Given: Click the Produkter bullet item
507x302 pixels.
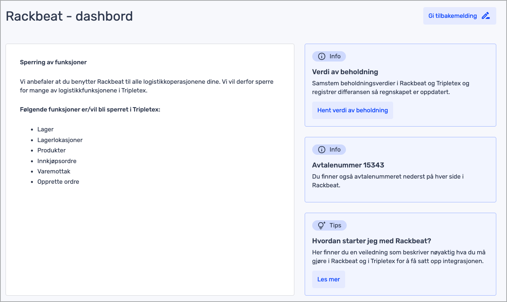Looking at the screenshot, I should coord(52,150).
